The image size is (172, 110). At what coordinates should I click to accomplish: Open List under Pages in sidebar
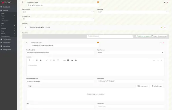[3, 19]
